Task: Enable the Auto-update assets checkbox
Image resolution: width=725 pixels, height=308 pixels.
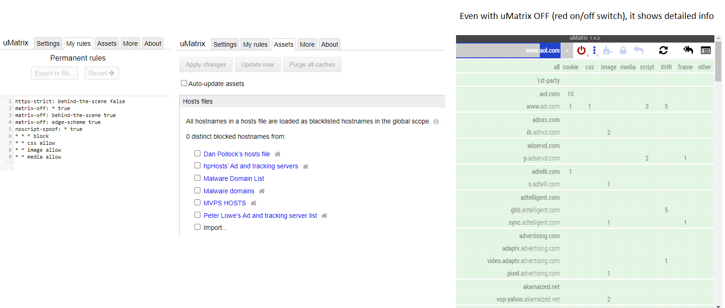Action: tap(184, 83)
